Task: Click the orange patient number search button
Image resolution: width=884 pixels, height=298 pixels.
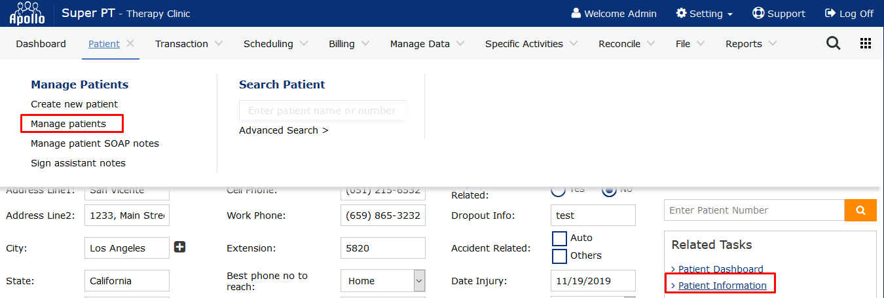Action: pyautogui.click(x=860, y=210)
